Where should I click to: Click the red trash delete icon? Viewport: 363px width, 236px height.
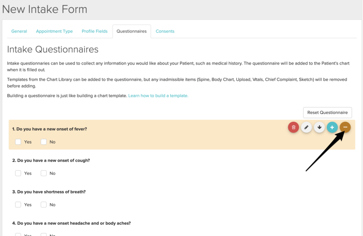[293, 127]
